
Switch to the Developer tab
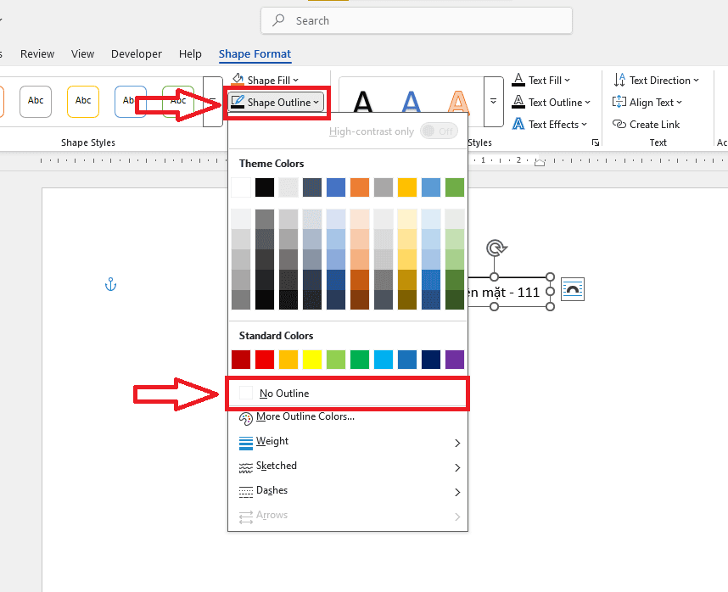(x=136, y=54)
